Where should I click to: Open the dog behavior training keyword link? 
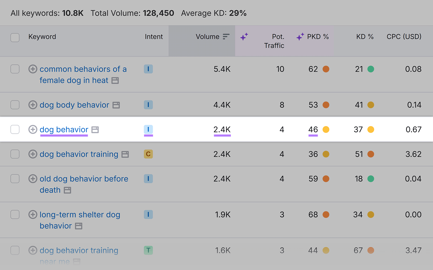pos(79,154)
